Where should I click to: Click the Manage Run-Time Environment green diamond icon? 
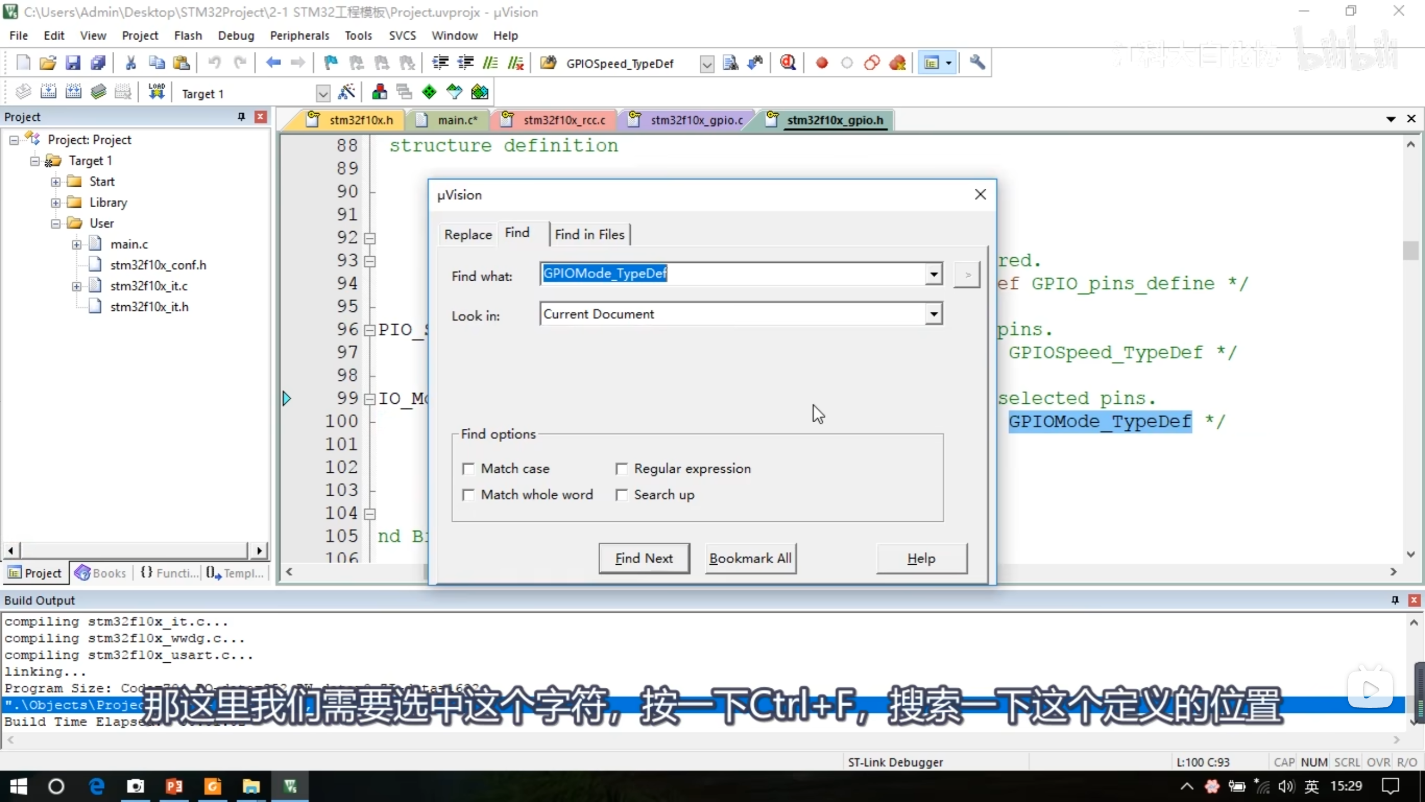(x=429, y=92)
